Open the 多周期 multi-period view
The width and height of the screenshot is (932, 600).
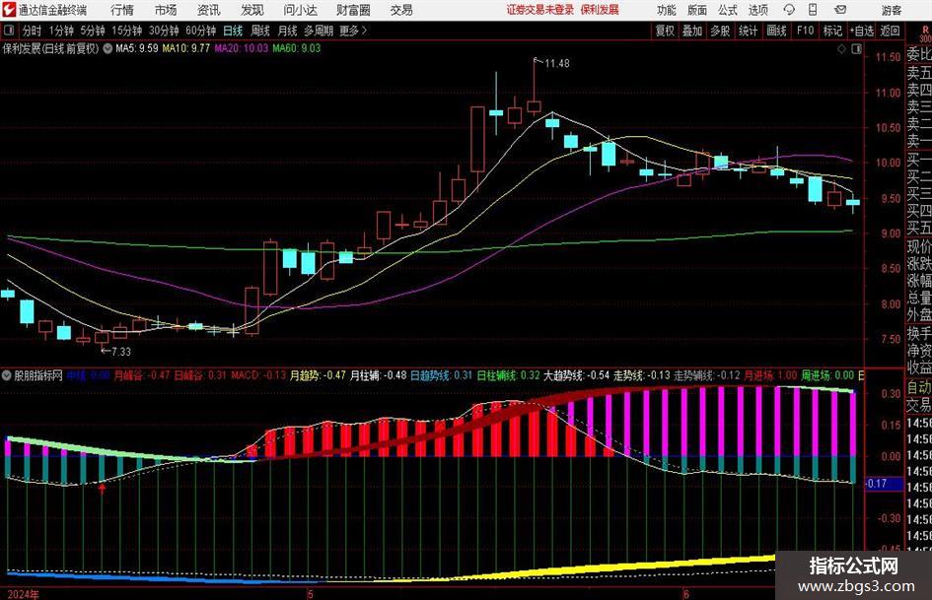(x=319, y=31)
